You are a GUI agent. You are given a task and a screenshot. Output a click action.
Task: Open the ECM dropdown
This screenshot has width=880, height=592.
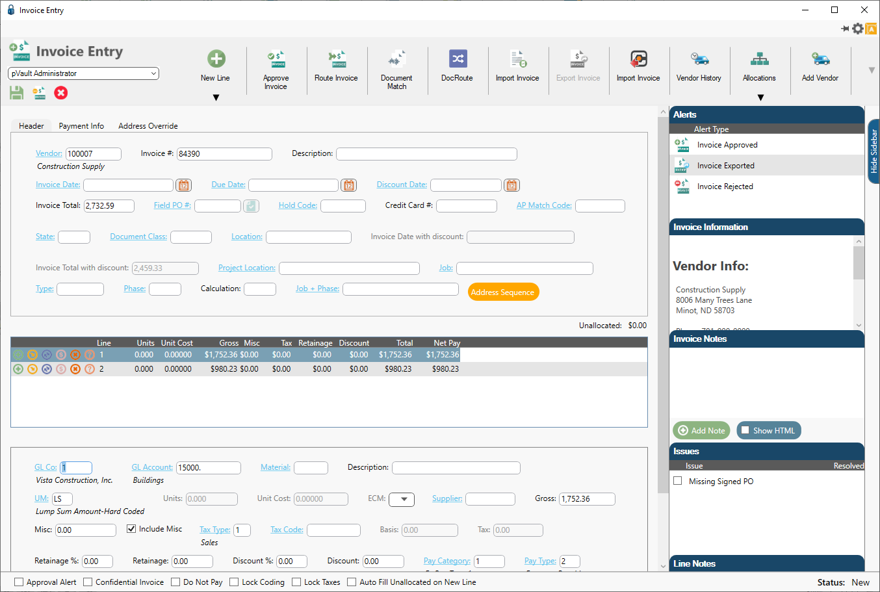(402, 499)
